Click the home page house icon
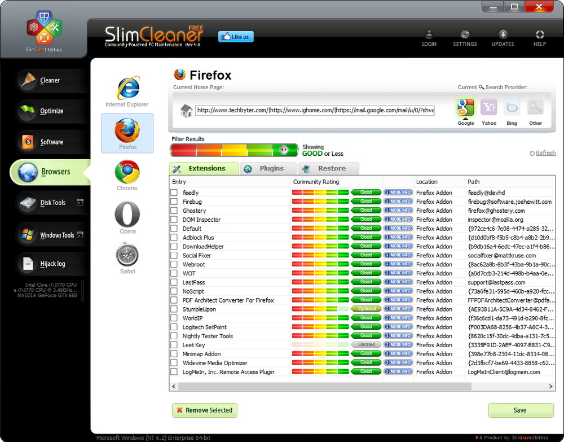Screen dimensions: 564x442 click(x=186, y=111)
